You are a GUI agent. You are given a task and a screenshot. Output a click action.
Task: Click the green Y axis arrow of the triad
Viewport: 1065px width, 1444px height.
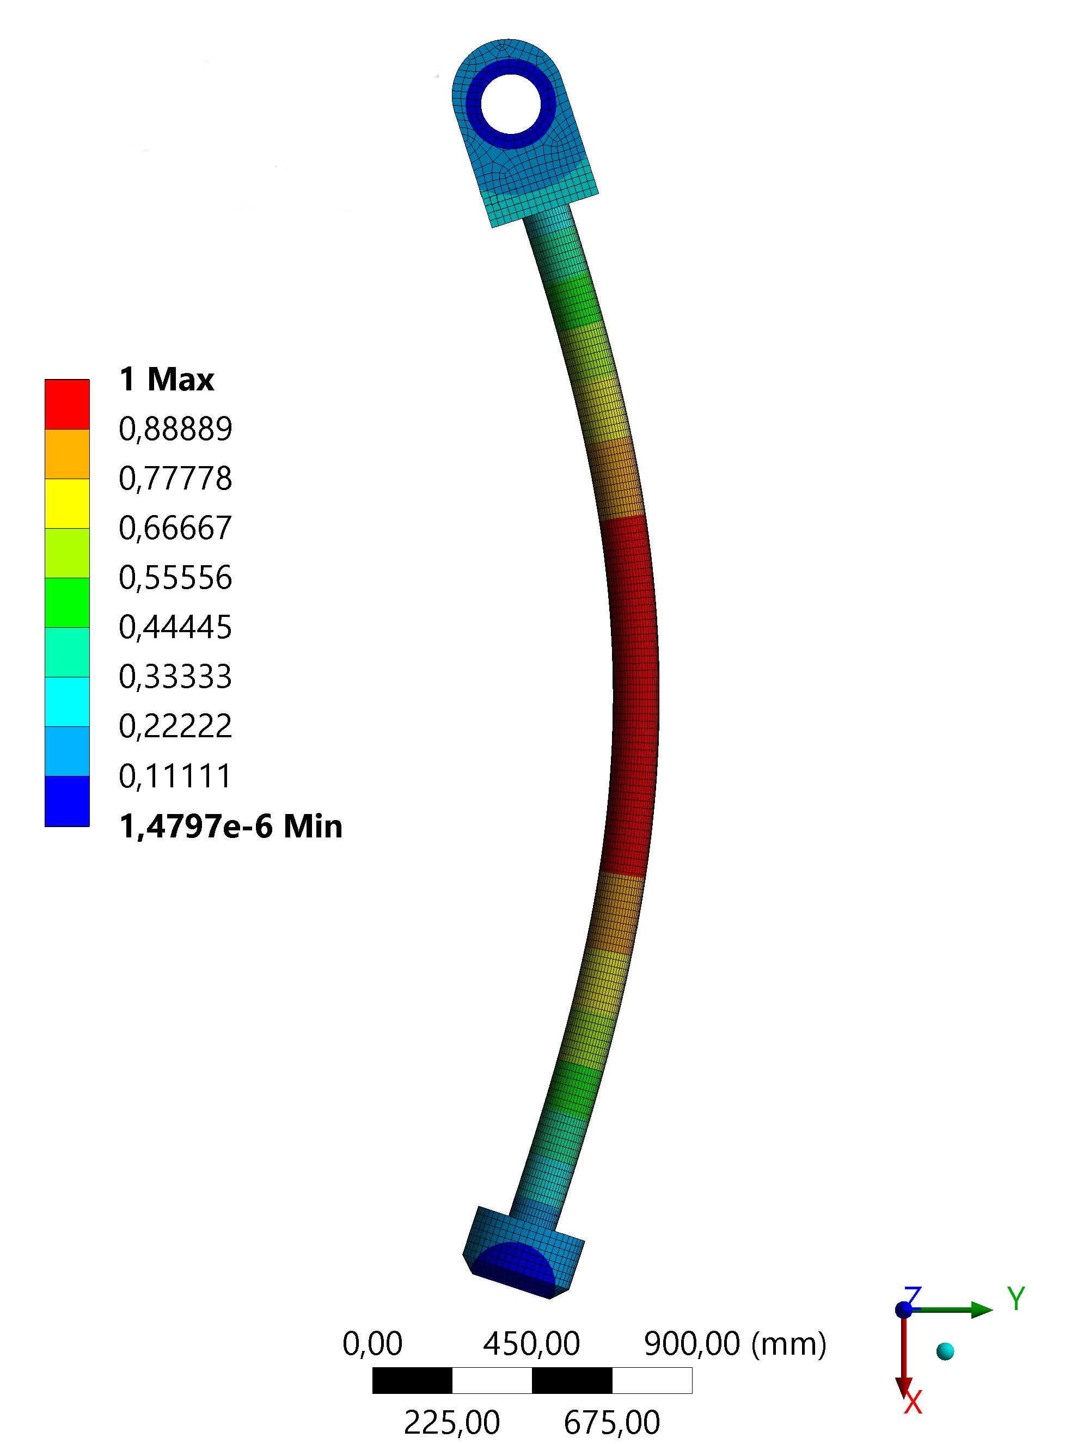tap(954, 1310)
